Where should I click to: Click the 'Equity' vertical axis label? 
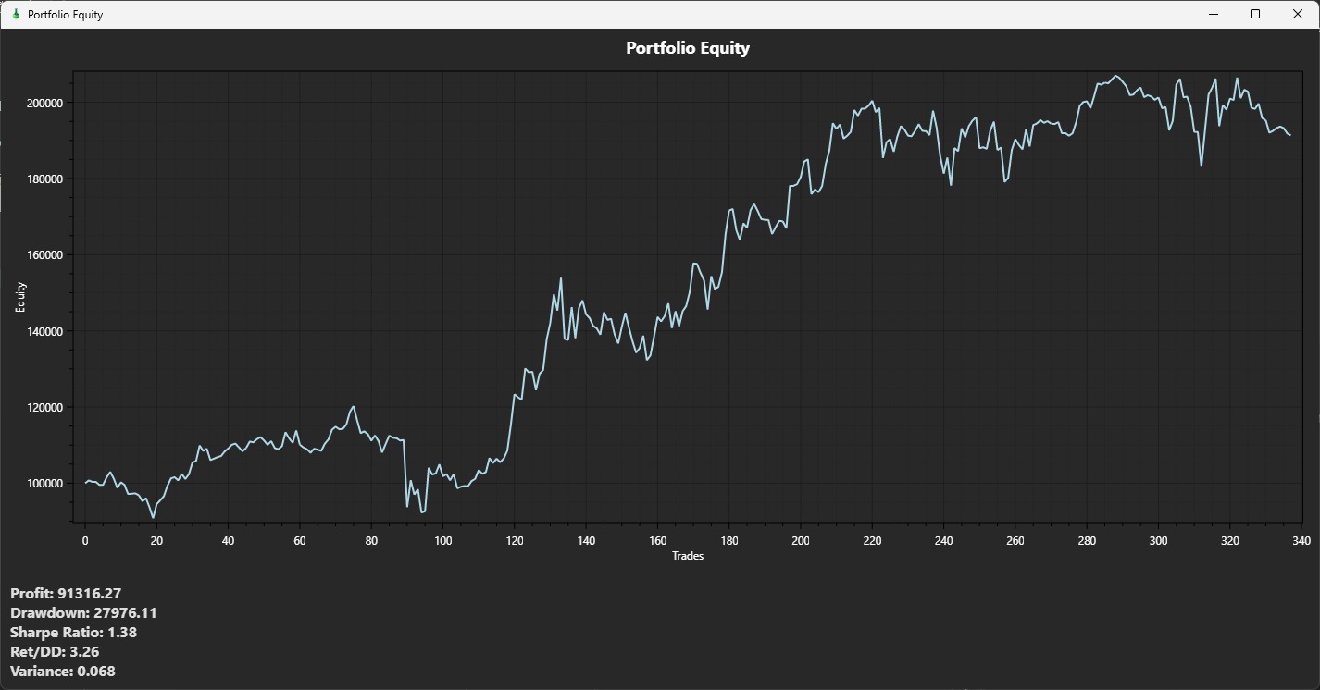pos(21,297)
